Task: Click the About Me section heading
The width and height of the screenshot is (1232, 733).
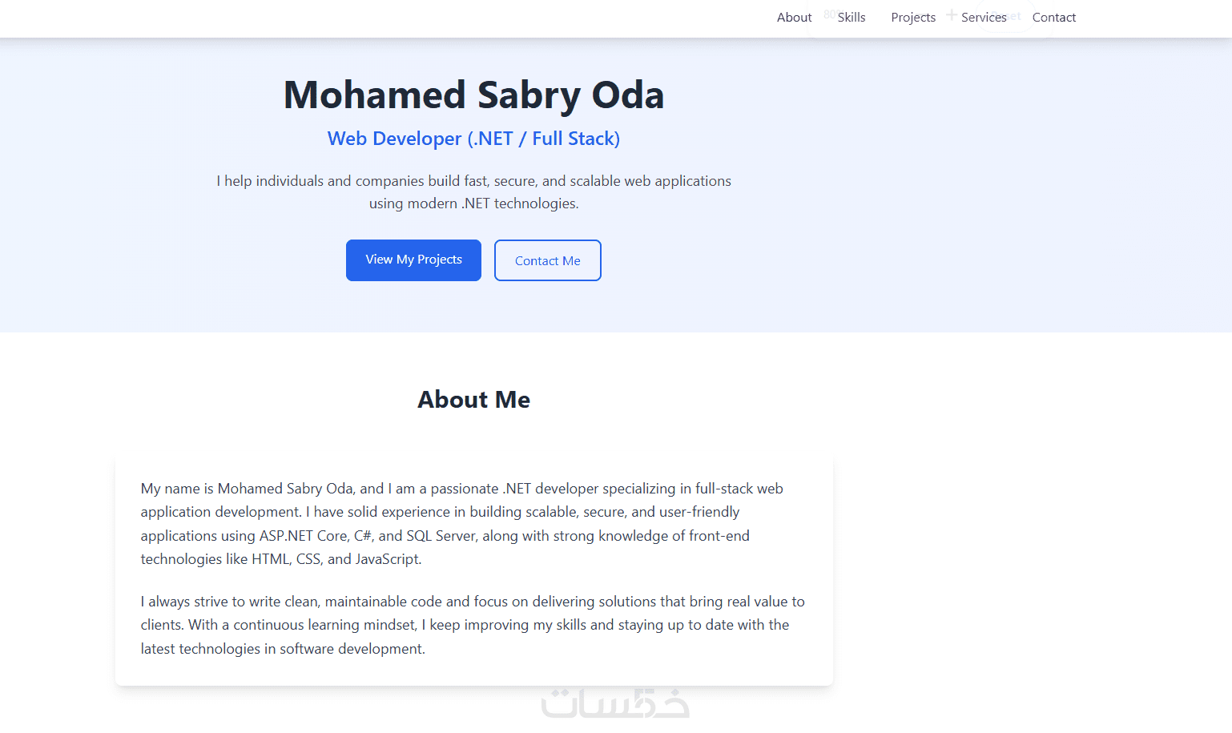Action: (473, 400)
